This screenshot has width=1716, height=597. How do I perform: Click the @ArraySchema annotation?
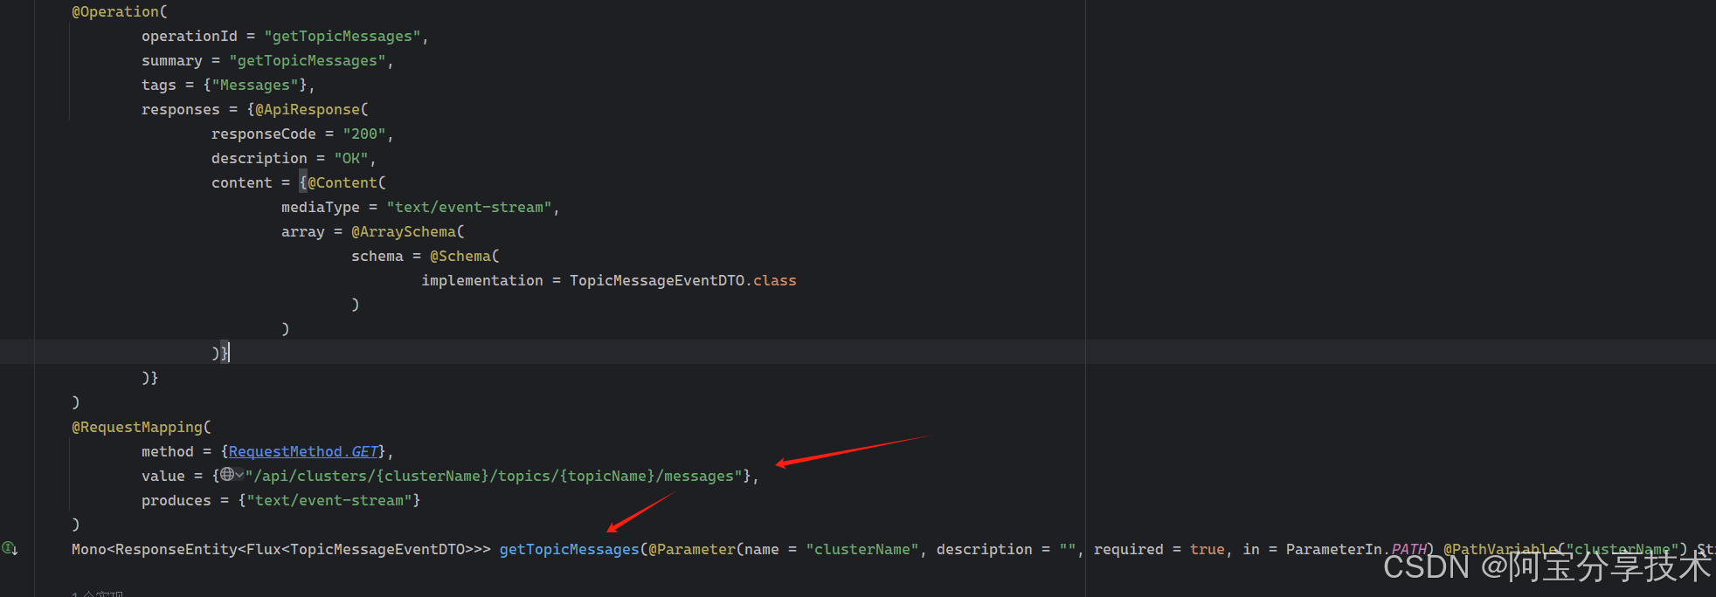point(404,231)
